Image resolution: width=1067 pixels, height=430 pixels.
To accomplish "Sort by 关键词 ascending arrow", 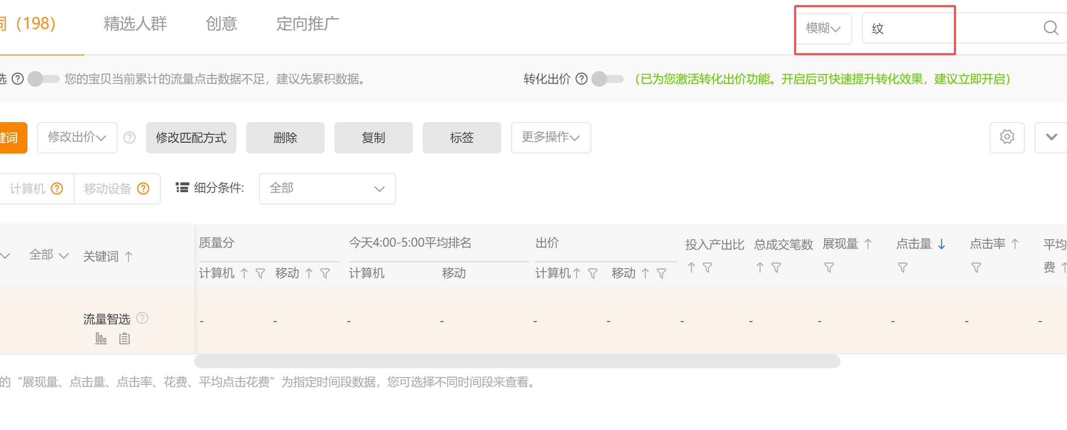I will coord(128,256).
